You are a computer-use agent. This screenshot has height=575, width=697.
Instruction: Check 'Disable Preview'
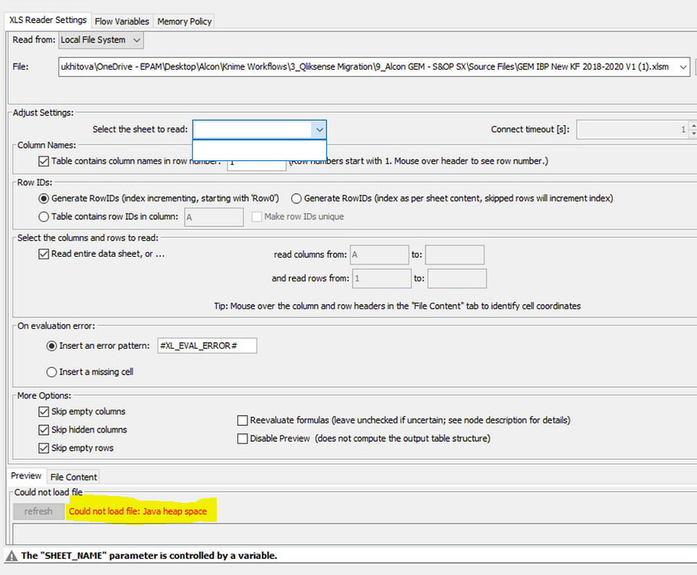click(x=242, y=439)
